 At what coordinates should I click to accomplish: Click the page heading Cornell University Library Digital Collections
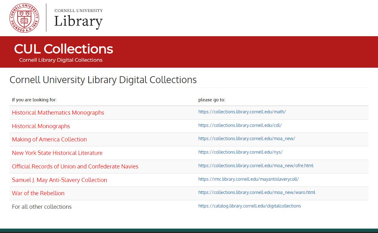coord(103,80)
